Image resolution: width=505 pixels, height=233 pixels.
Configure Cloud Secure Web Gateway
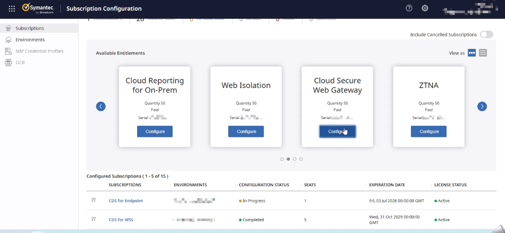(x=338, y=131)
